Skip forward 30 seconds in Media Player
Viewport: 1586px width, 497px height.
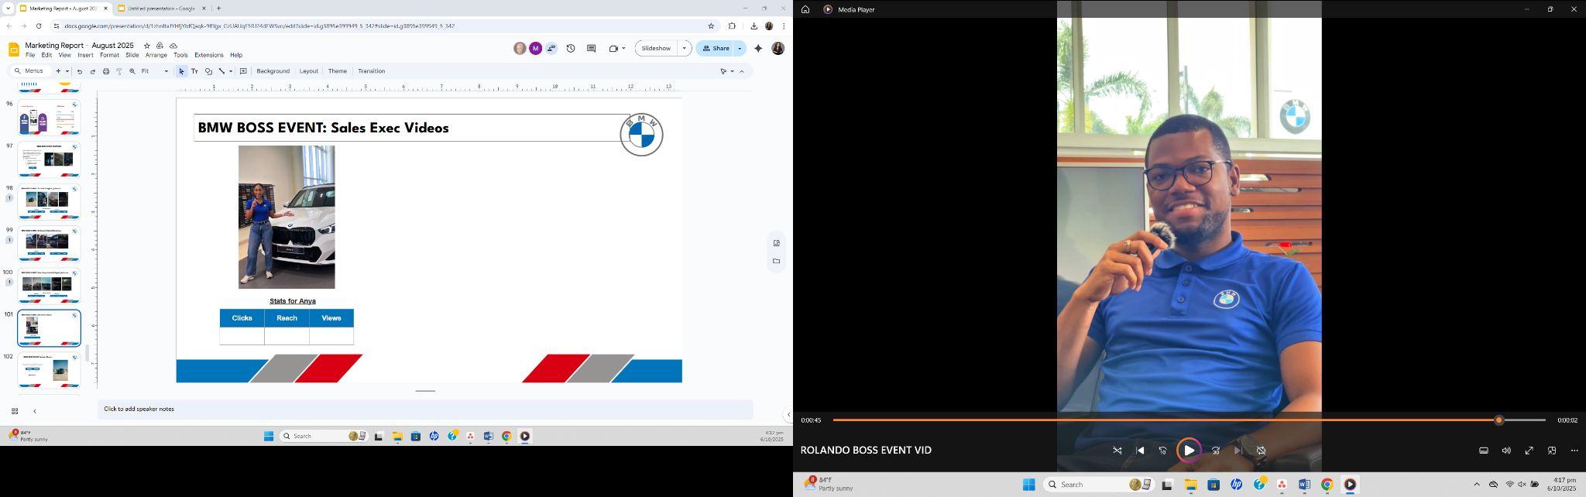coord(1216,451)
